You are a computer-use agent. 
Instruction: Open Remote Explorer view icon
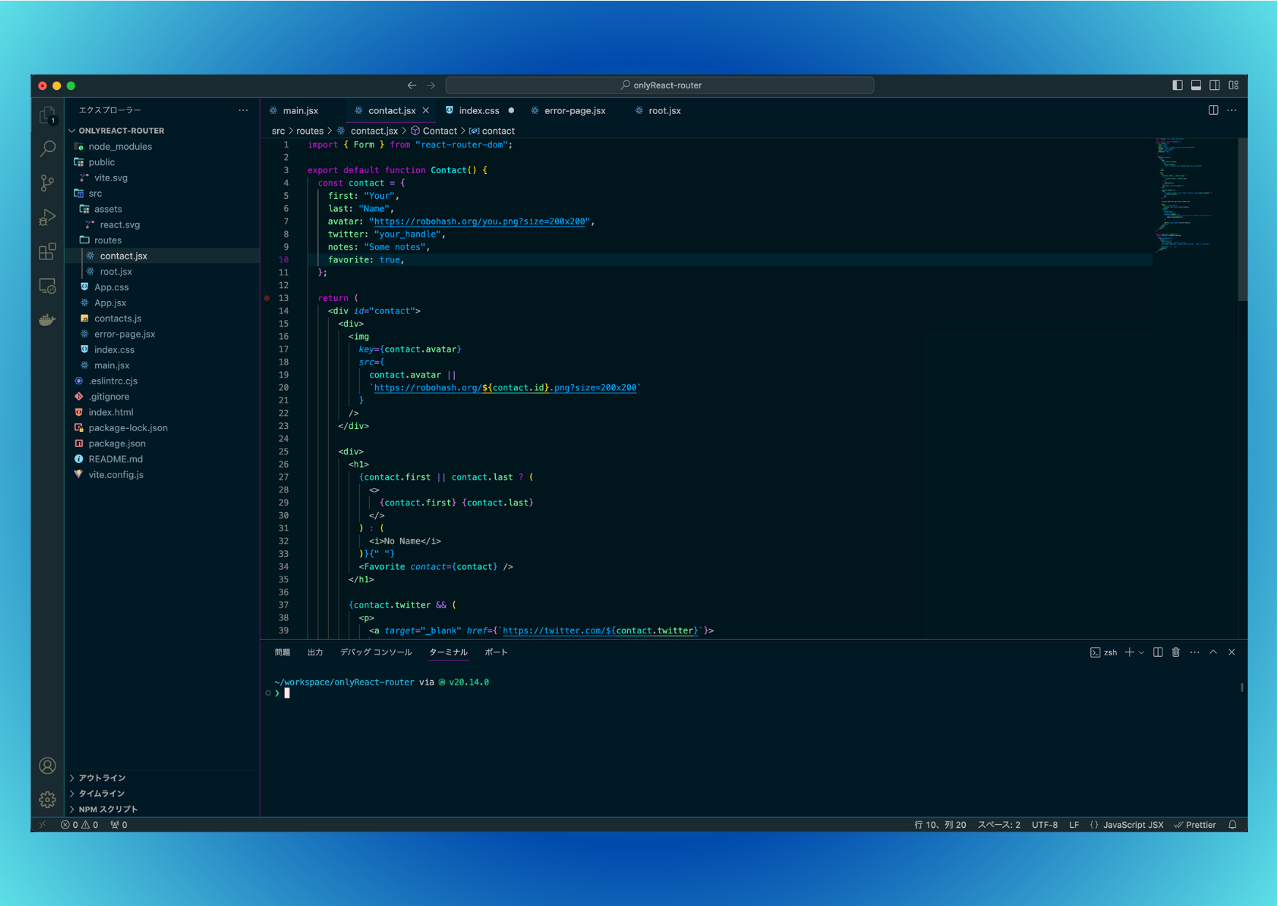click(48, 286)
